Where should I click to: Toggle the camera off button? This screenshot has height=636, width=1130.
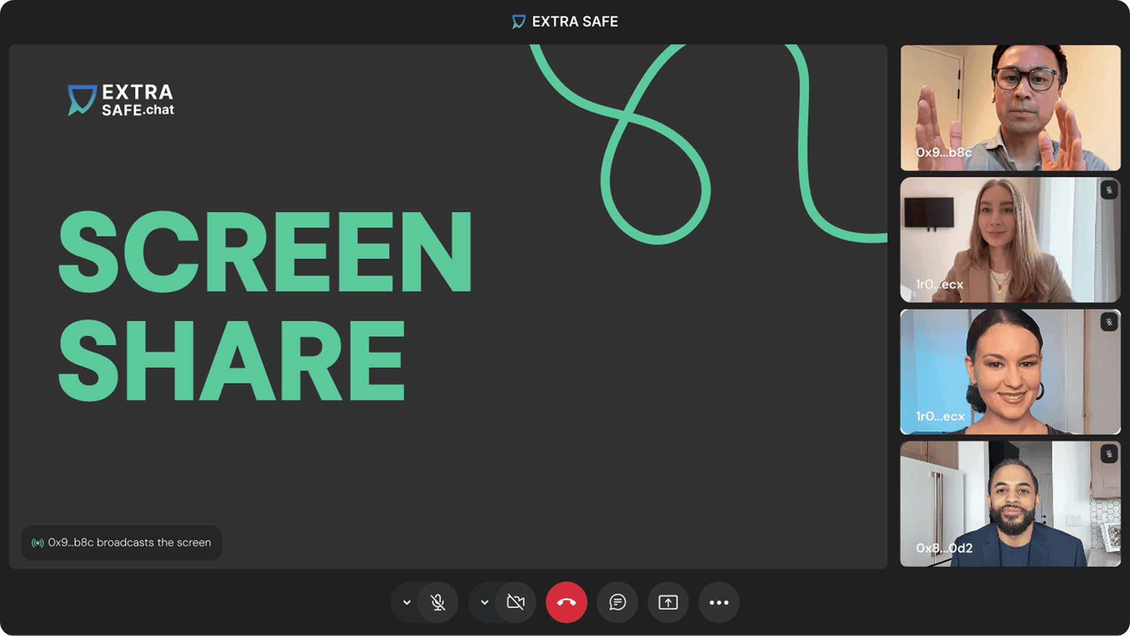[x=516, y=602]
